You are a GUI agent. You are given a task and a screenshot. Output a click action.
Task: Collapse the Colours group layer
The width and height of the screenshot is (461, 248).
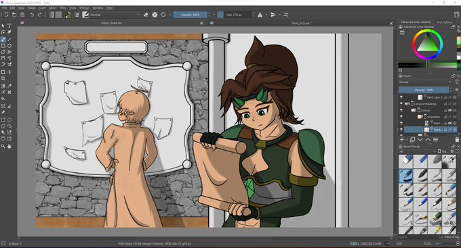pos(418,110)
